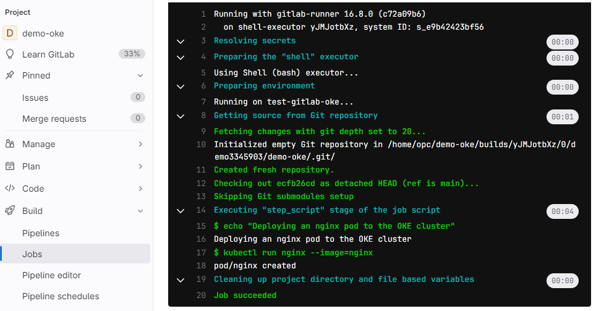Viewport: 596px width, 311px height.
Task: Collapse the Cleaning up project directory section
Action: [x=181, y=280]
